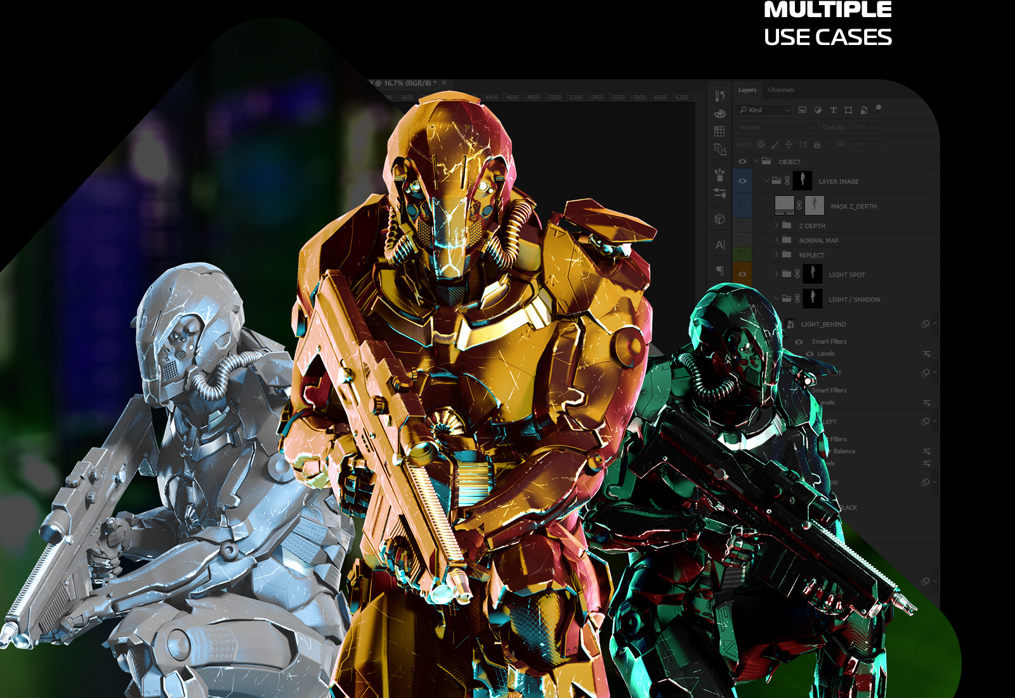Click the Opacity 100% field
1015x698 pixels.
coord(860,127)
